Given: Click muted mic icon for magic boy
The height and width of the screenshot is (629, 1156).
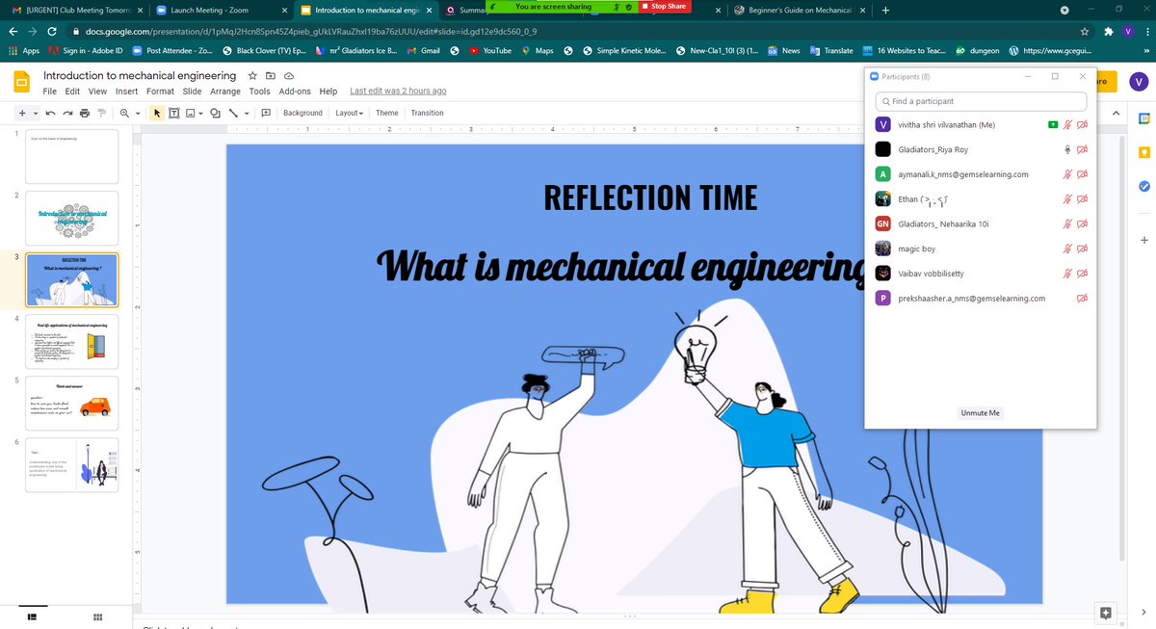Looking at the screenshot, I should point(1067,249).
